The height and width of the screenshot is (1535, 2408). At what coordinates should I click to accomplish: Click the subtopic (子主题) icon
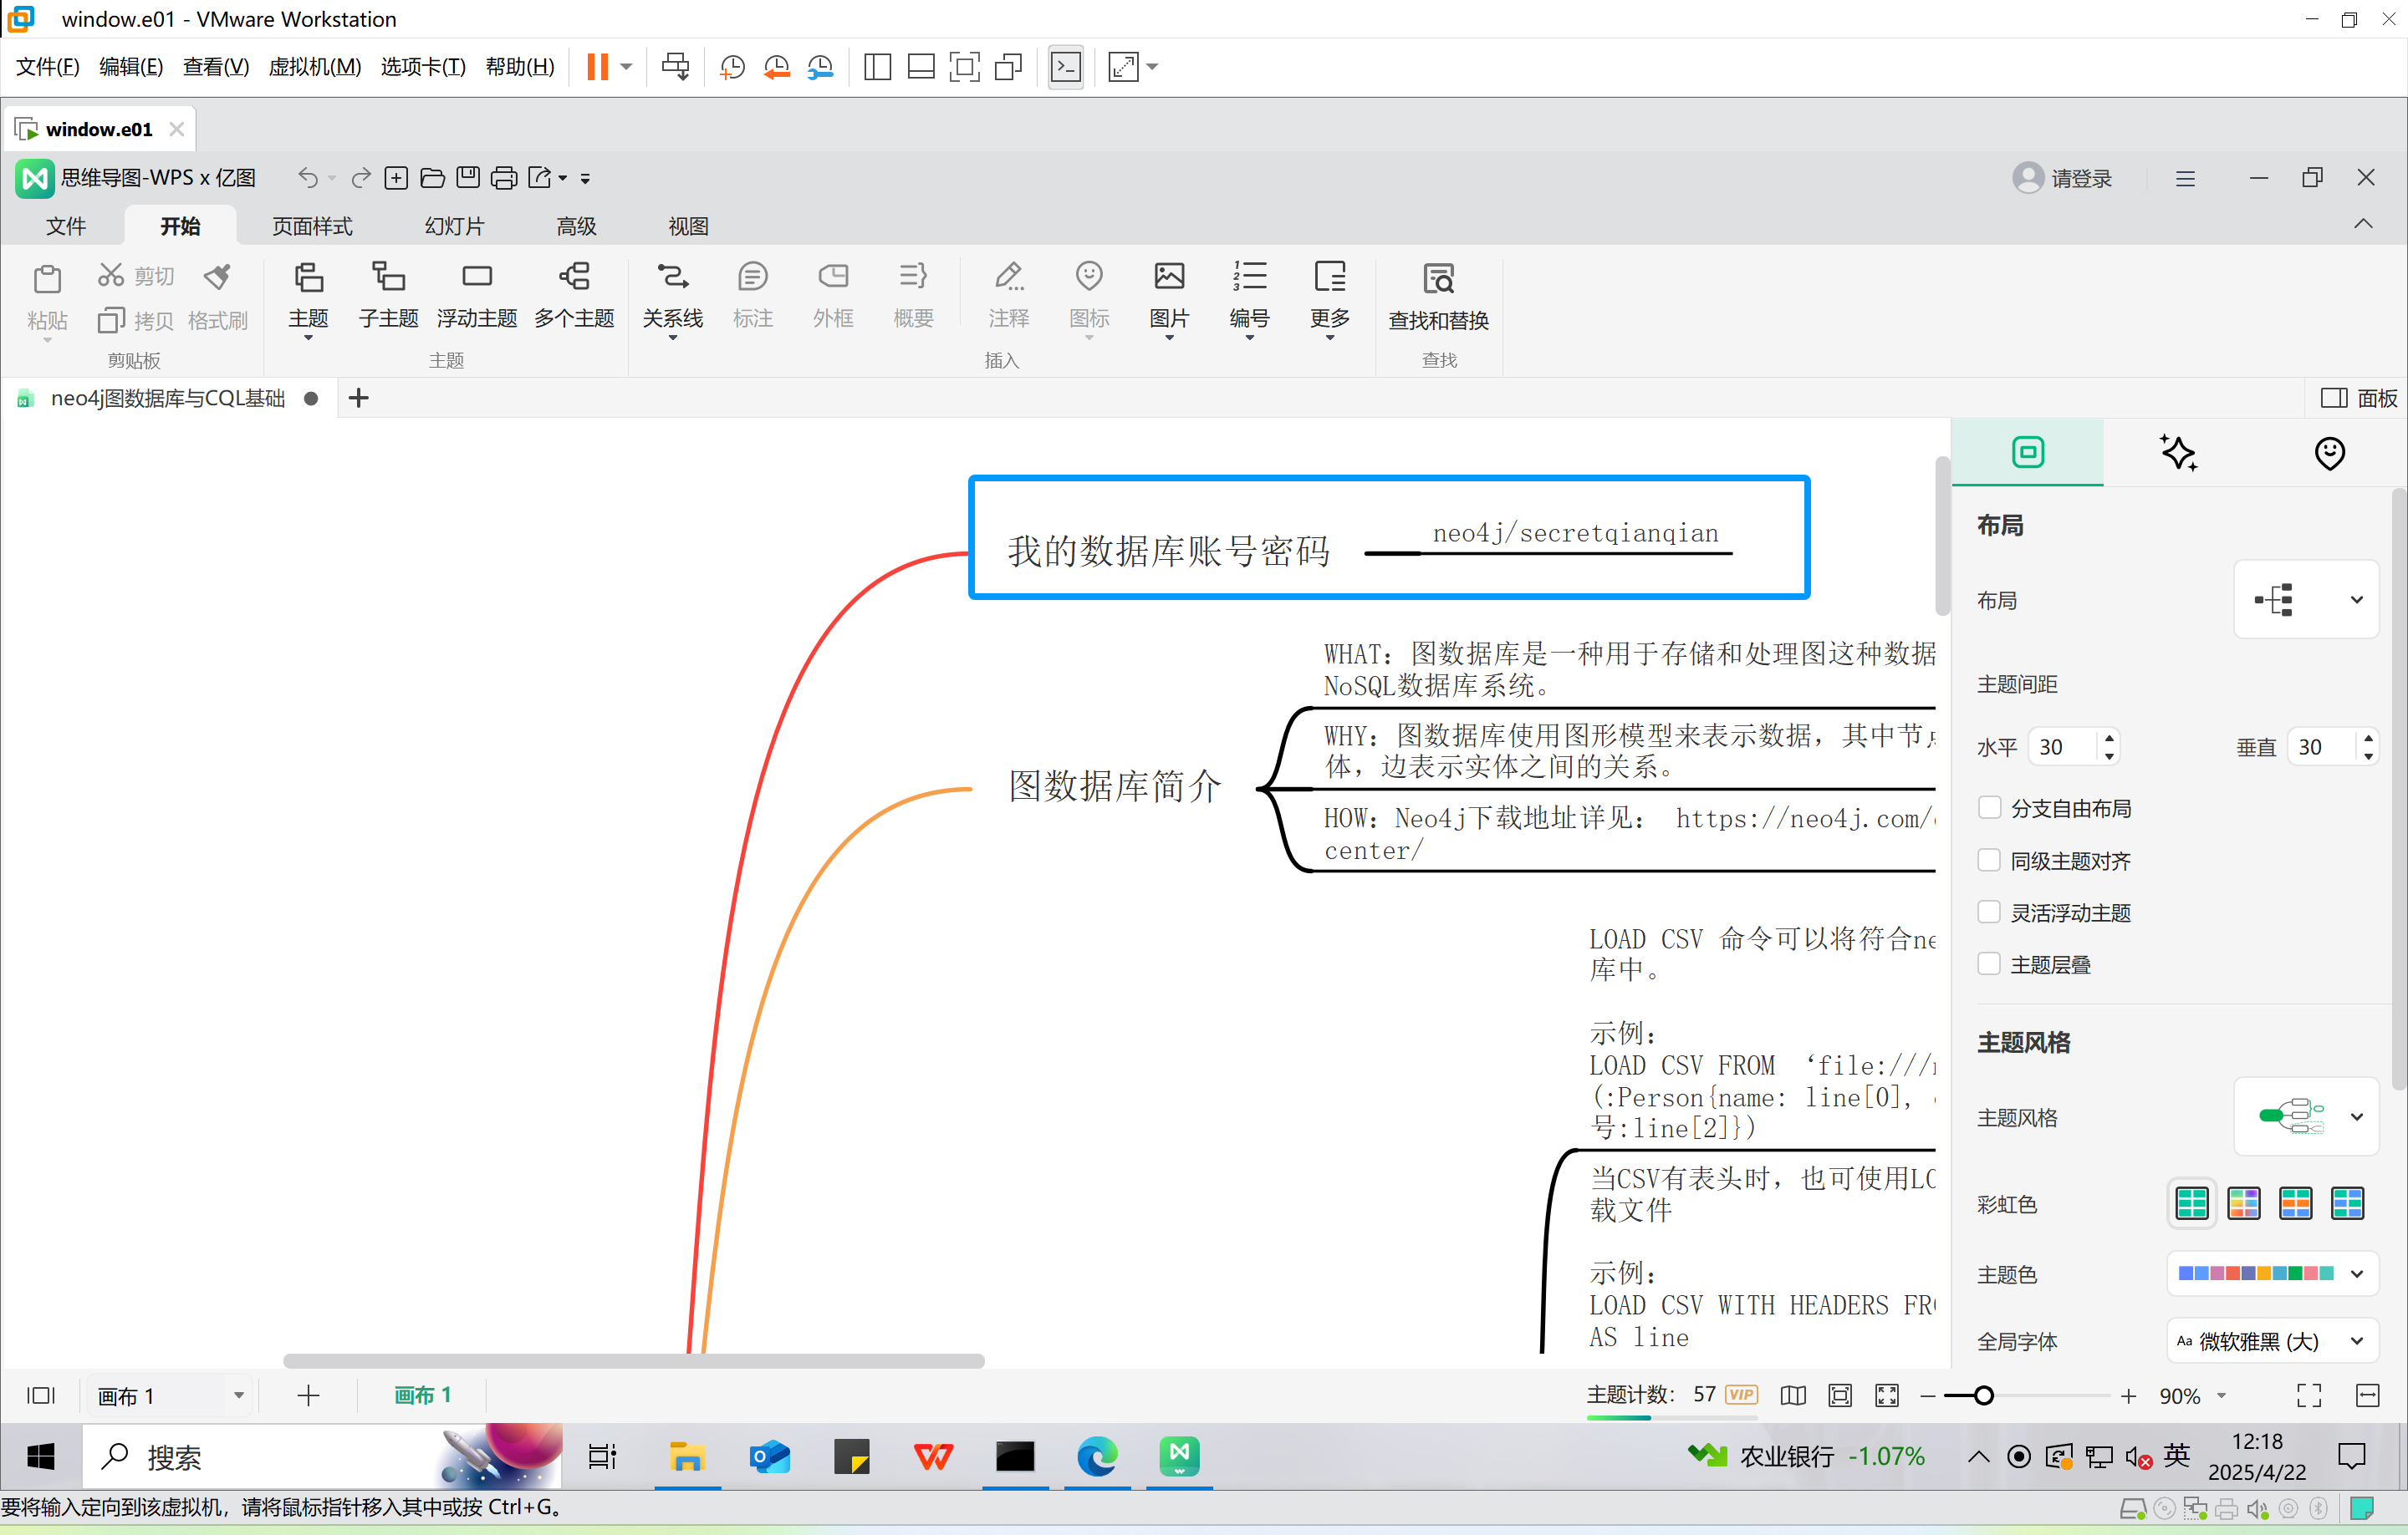(x=388, y=294)
